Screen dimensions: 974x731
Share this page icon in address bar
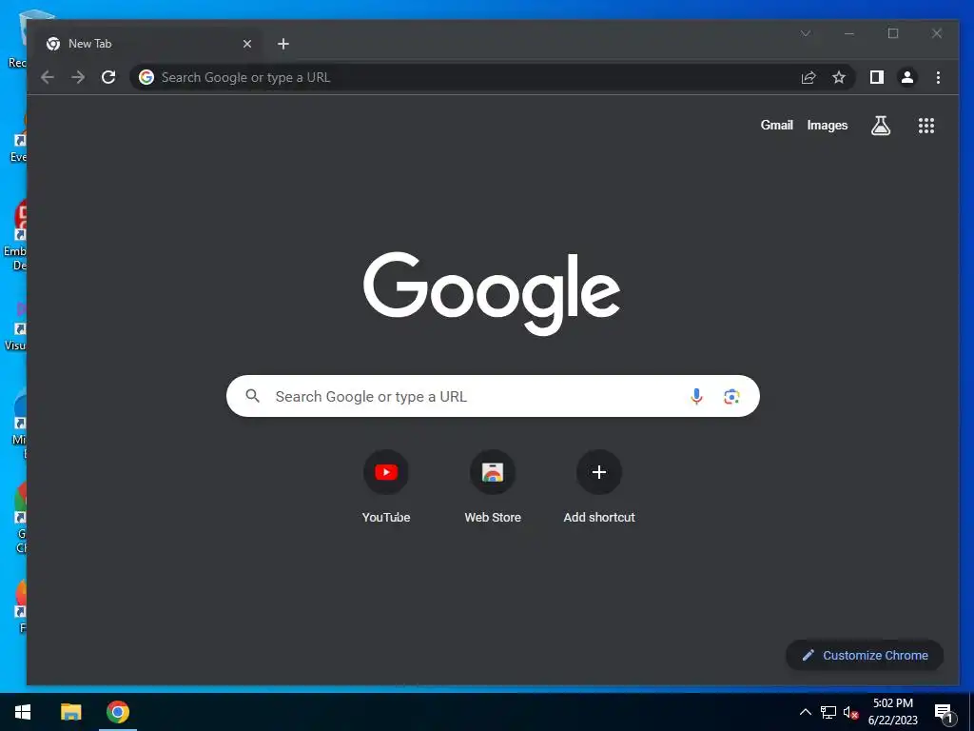[x=808, y=77]
